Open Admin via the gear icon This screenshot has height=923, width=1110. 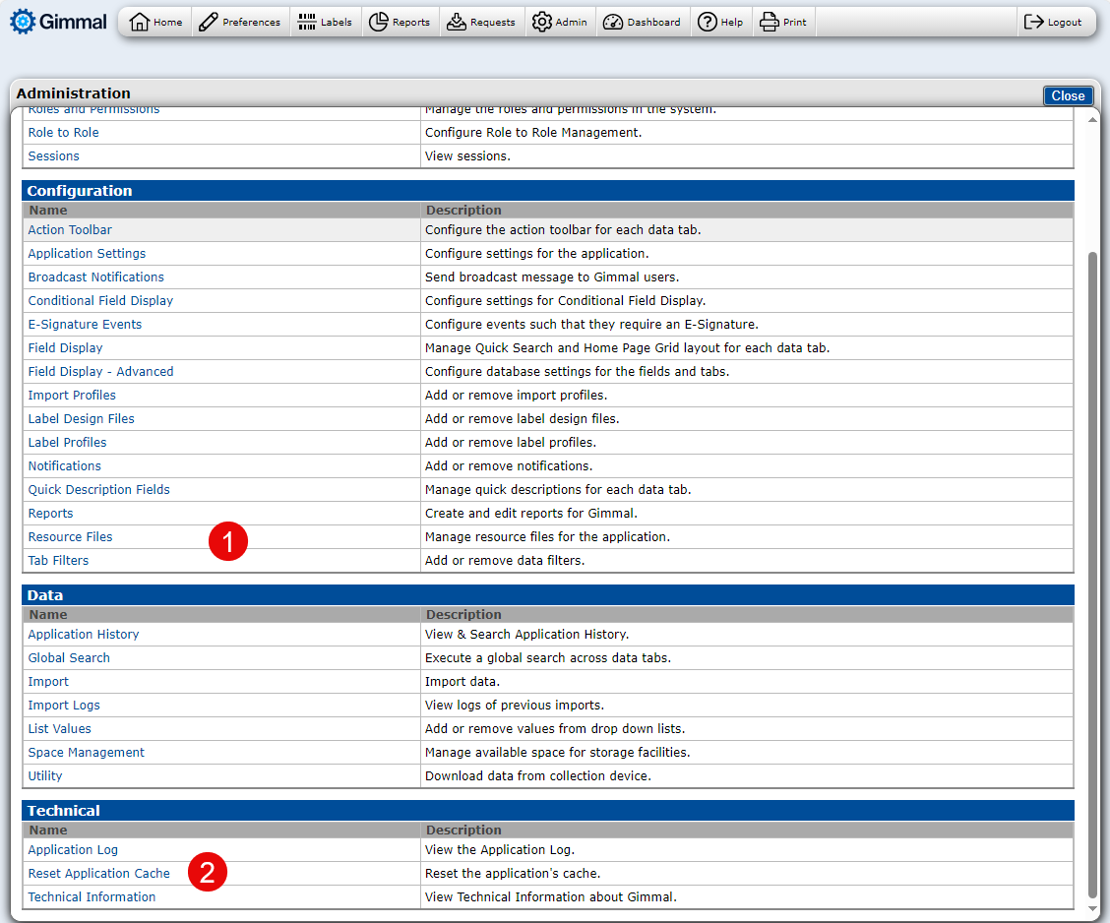(x=542, y=22)
